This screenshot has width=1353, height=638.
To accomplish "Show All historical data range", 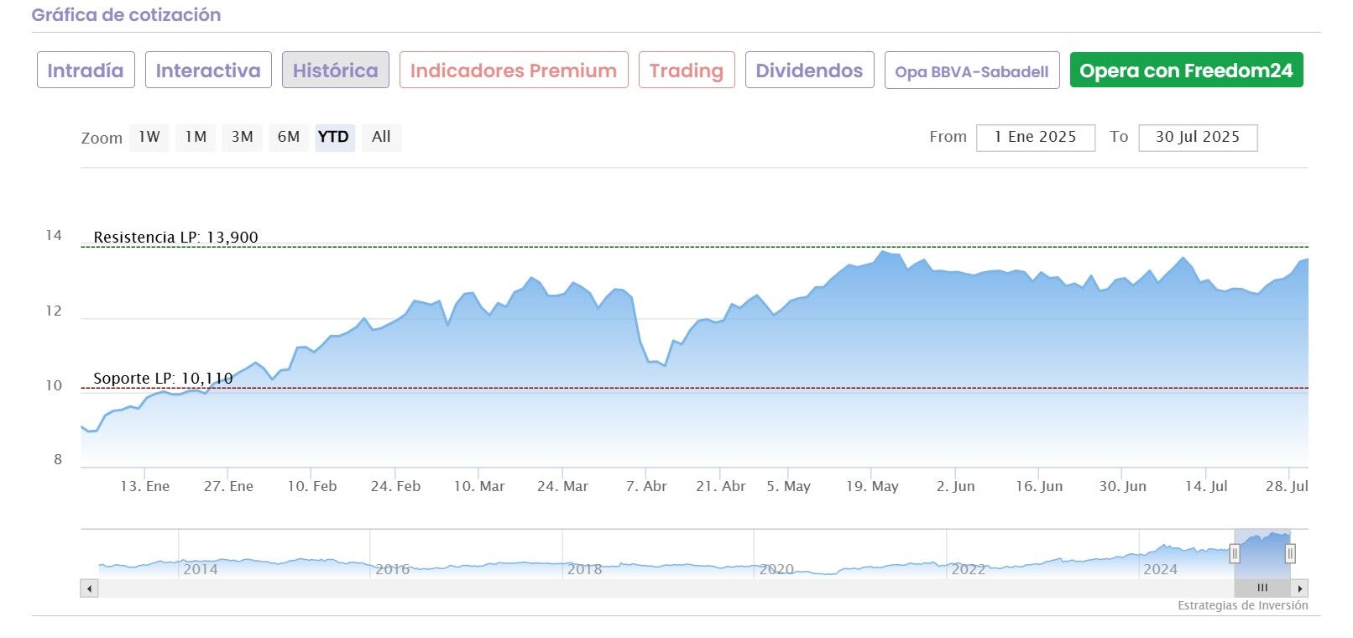I will [x=381, y=137].
